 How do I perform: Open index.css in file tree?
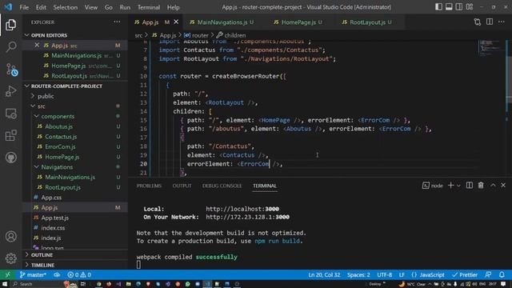(x=75, y=227)
